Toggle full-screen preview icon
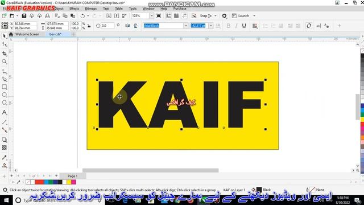This screenshot has width=364, height=205. 159,16
